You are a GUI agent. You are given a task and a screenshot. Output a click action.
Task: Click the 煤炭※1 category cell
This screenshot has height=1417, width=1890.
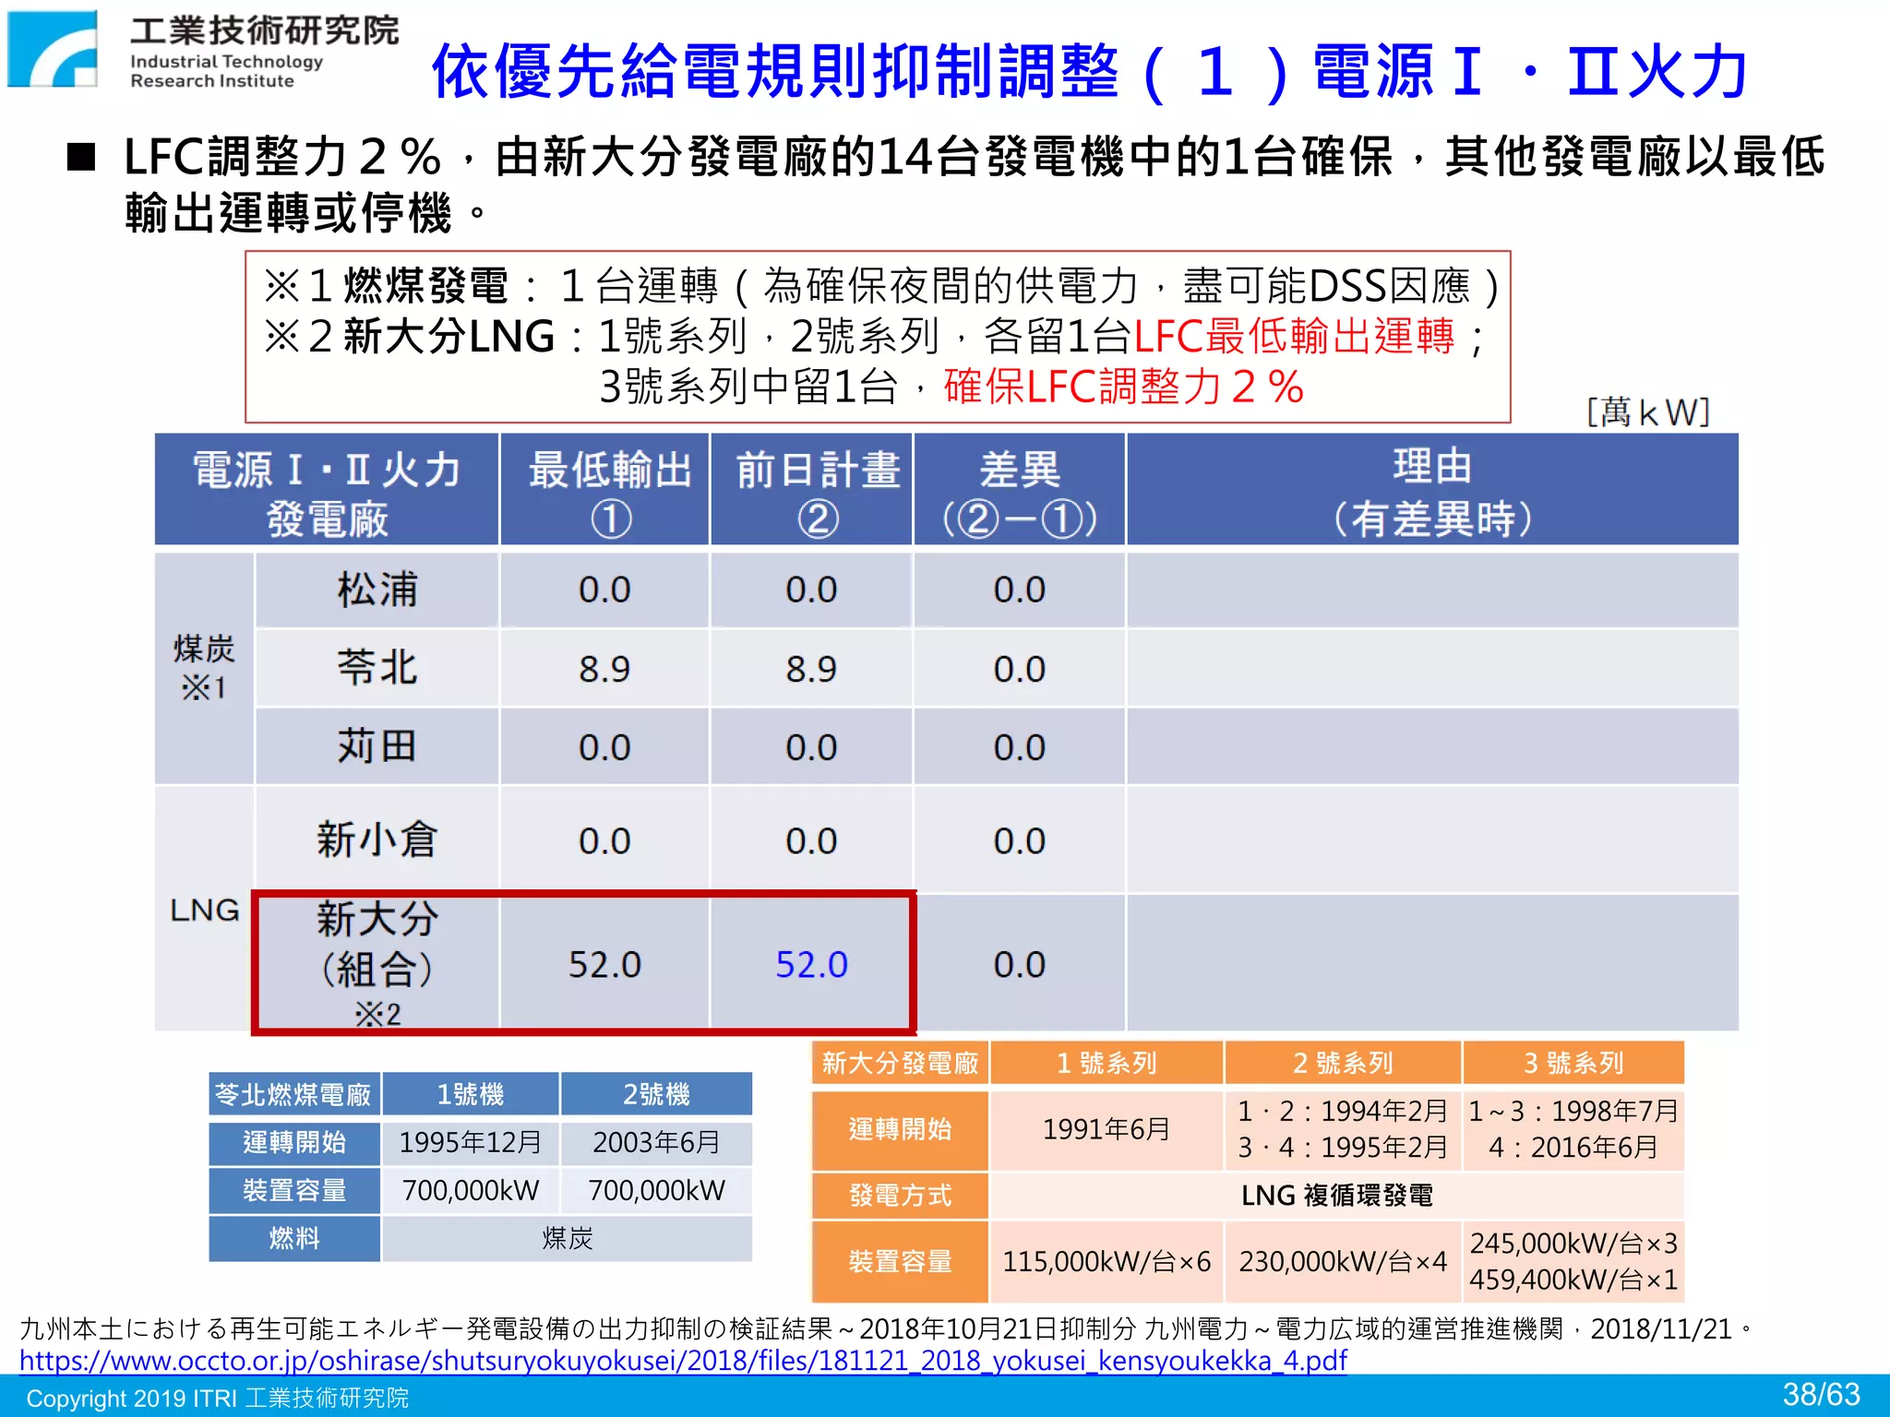[204, 668]
